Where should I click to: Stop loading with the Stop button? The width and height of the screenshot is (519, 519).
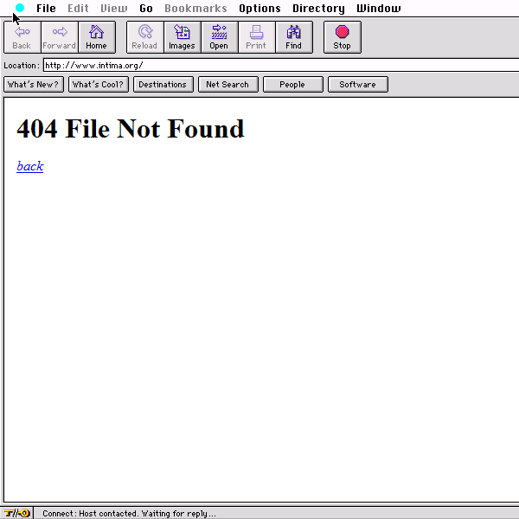click(x=342, y=37)
